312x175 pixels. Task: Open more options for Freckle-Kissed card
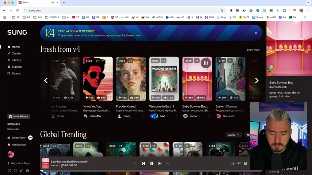click(x=143, y=116)
